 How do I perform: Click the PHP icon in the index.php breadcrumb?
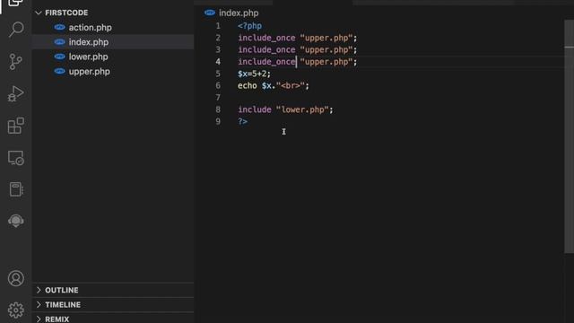pos(210,13)
